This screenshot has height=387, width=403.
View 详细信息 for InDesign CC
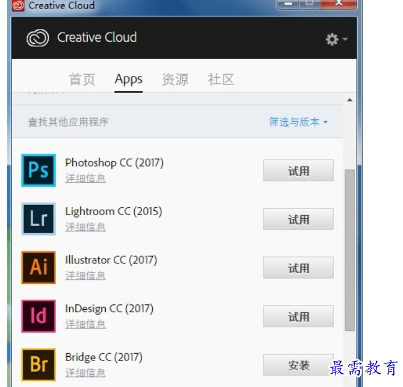(x=85, y=324)
